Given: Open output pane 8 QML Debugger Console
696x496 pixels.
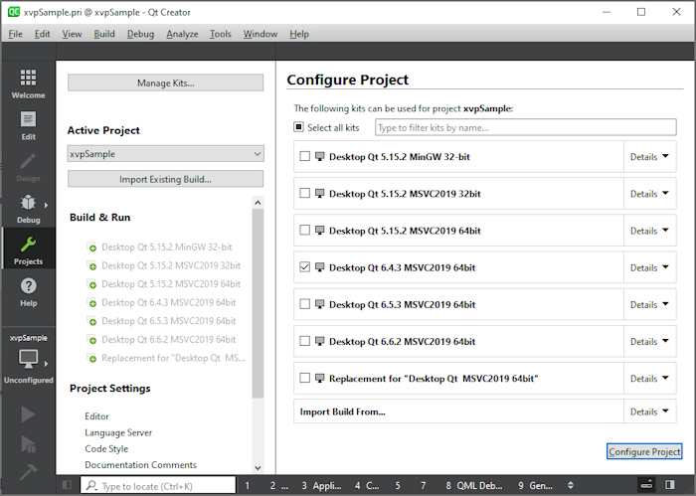Looking at the screenshot, I should (x=474, y=486).
